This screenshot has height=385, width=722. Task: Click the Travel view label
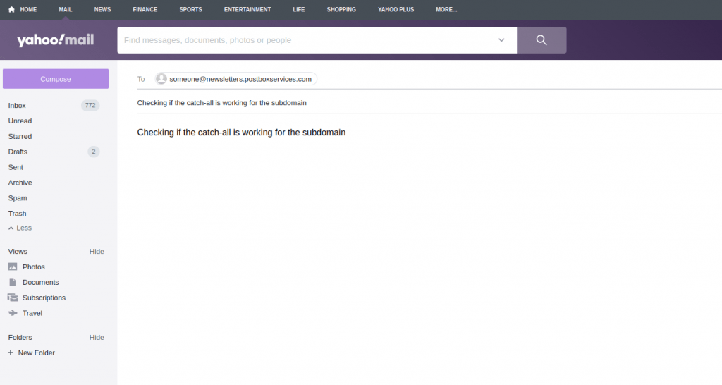point(32,312)
